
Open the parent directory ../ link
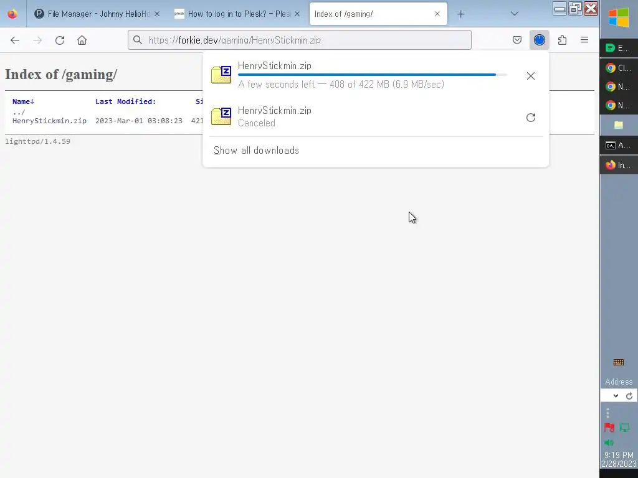pyautogui.click(x=19, y=112)
